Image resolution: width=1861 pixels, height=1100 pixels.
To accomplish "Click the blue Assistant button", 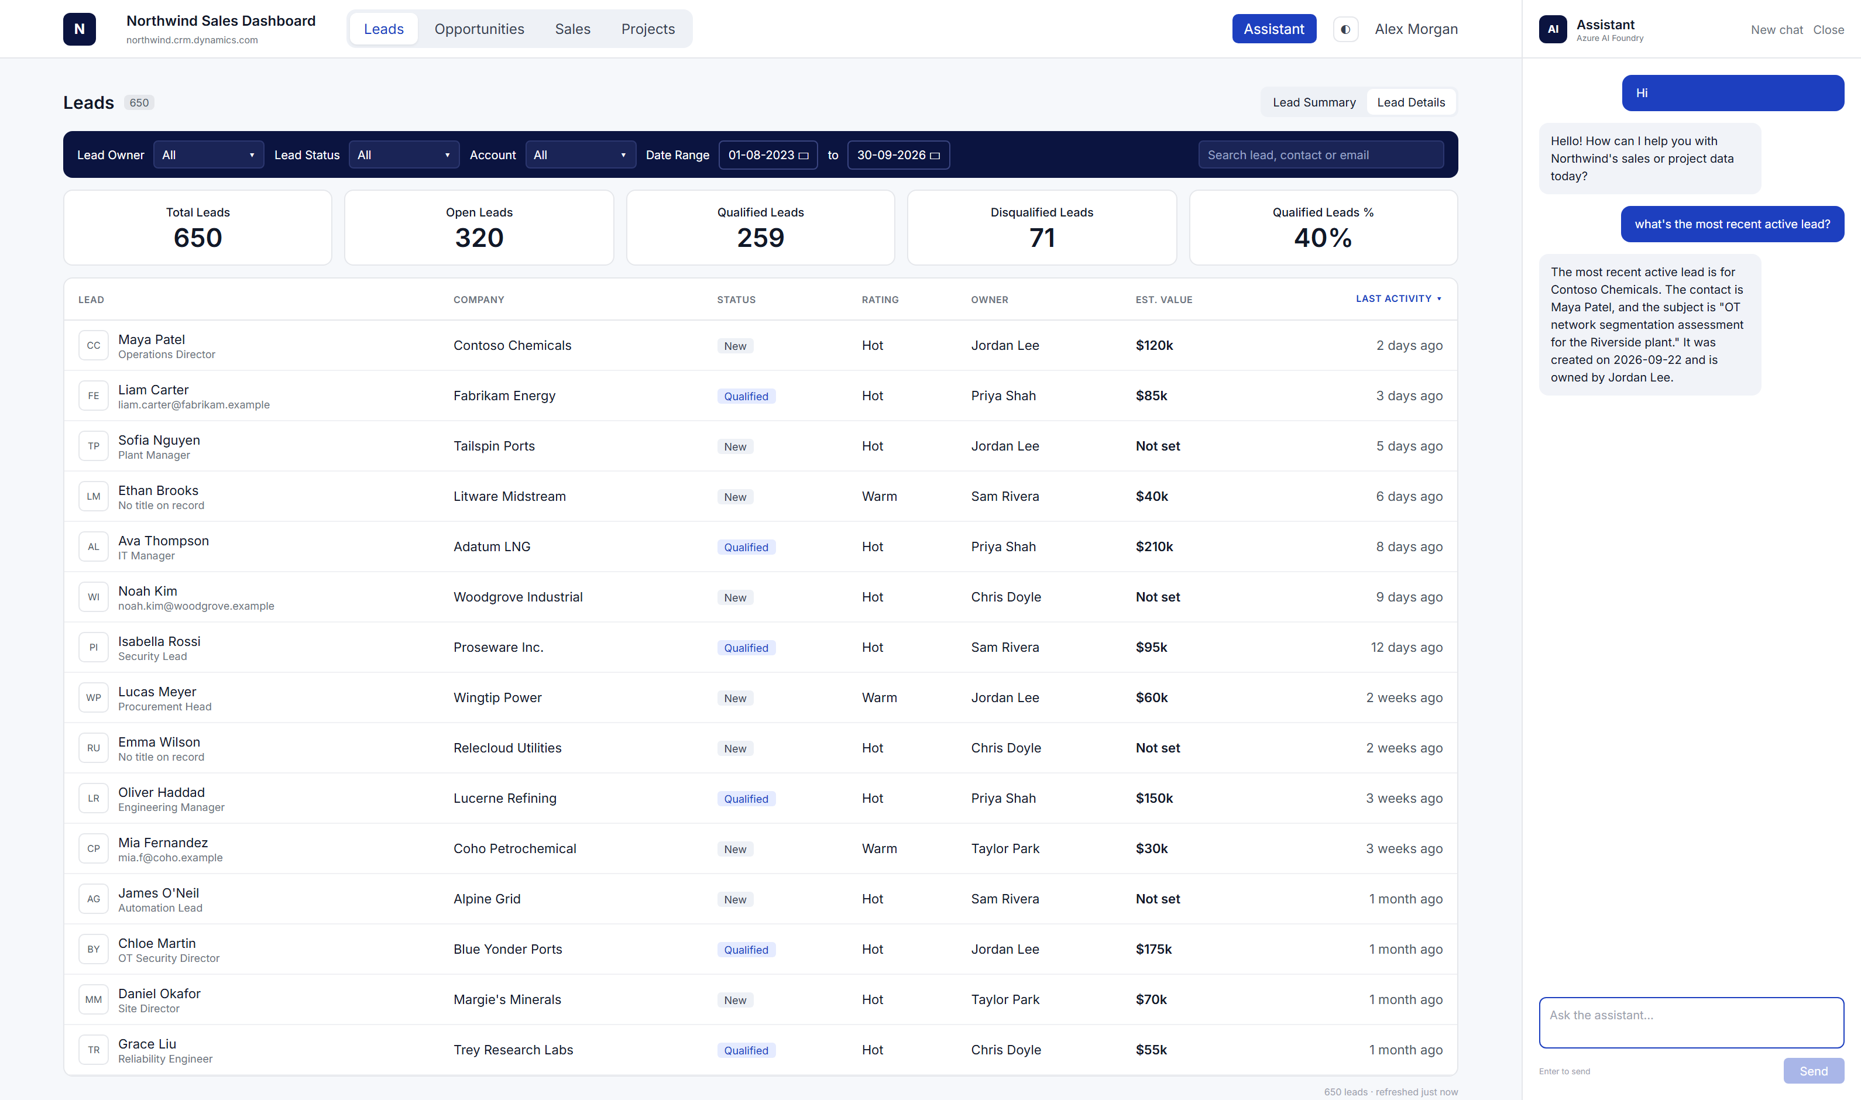I will point(1274,29).
